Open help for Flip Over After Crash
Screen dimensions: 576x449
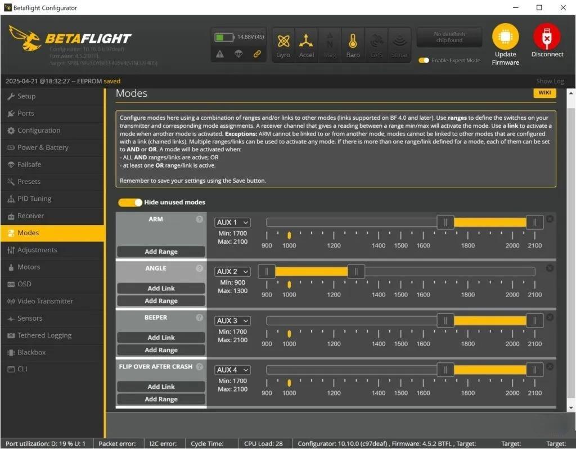(x=200, y=367)
